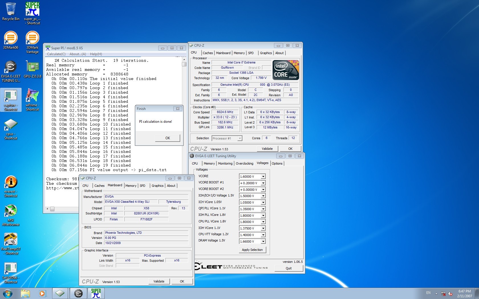Open the 3DMark06 desktop icon

coord(11,38)
